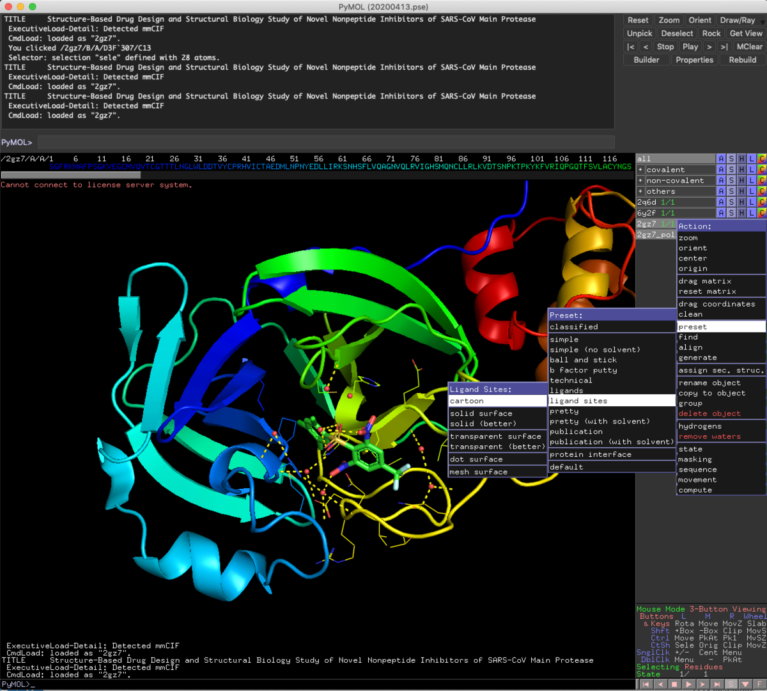Image resolution: width=767 pixels, height=691 pixels.
Task: Choose solid surface in Ligand Sites menu
Action: (497, 413)
